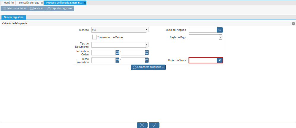Click the cancel X button at bottom
296x128 pixels.
pyautogui.click(x=142, y=125)
